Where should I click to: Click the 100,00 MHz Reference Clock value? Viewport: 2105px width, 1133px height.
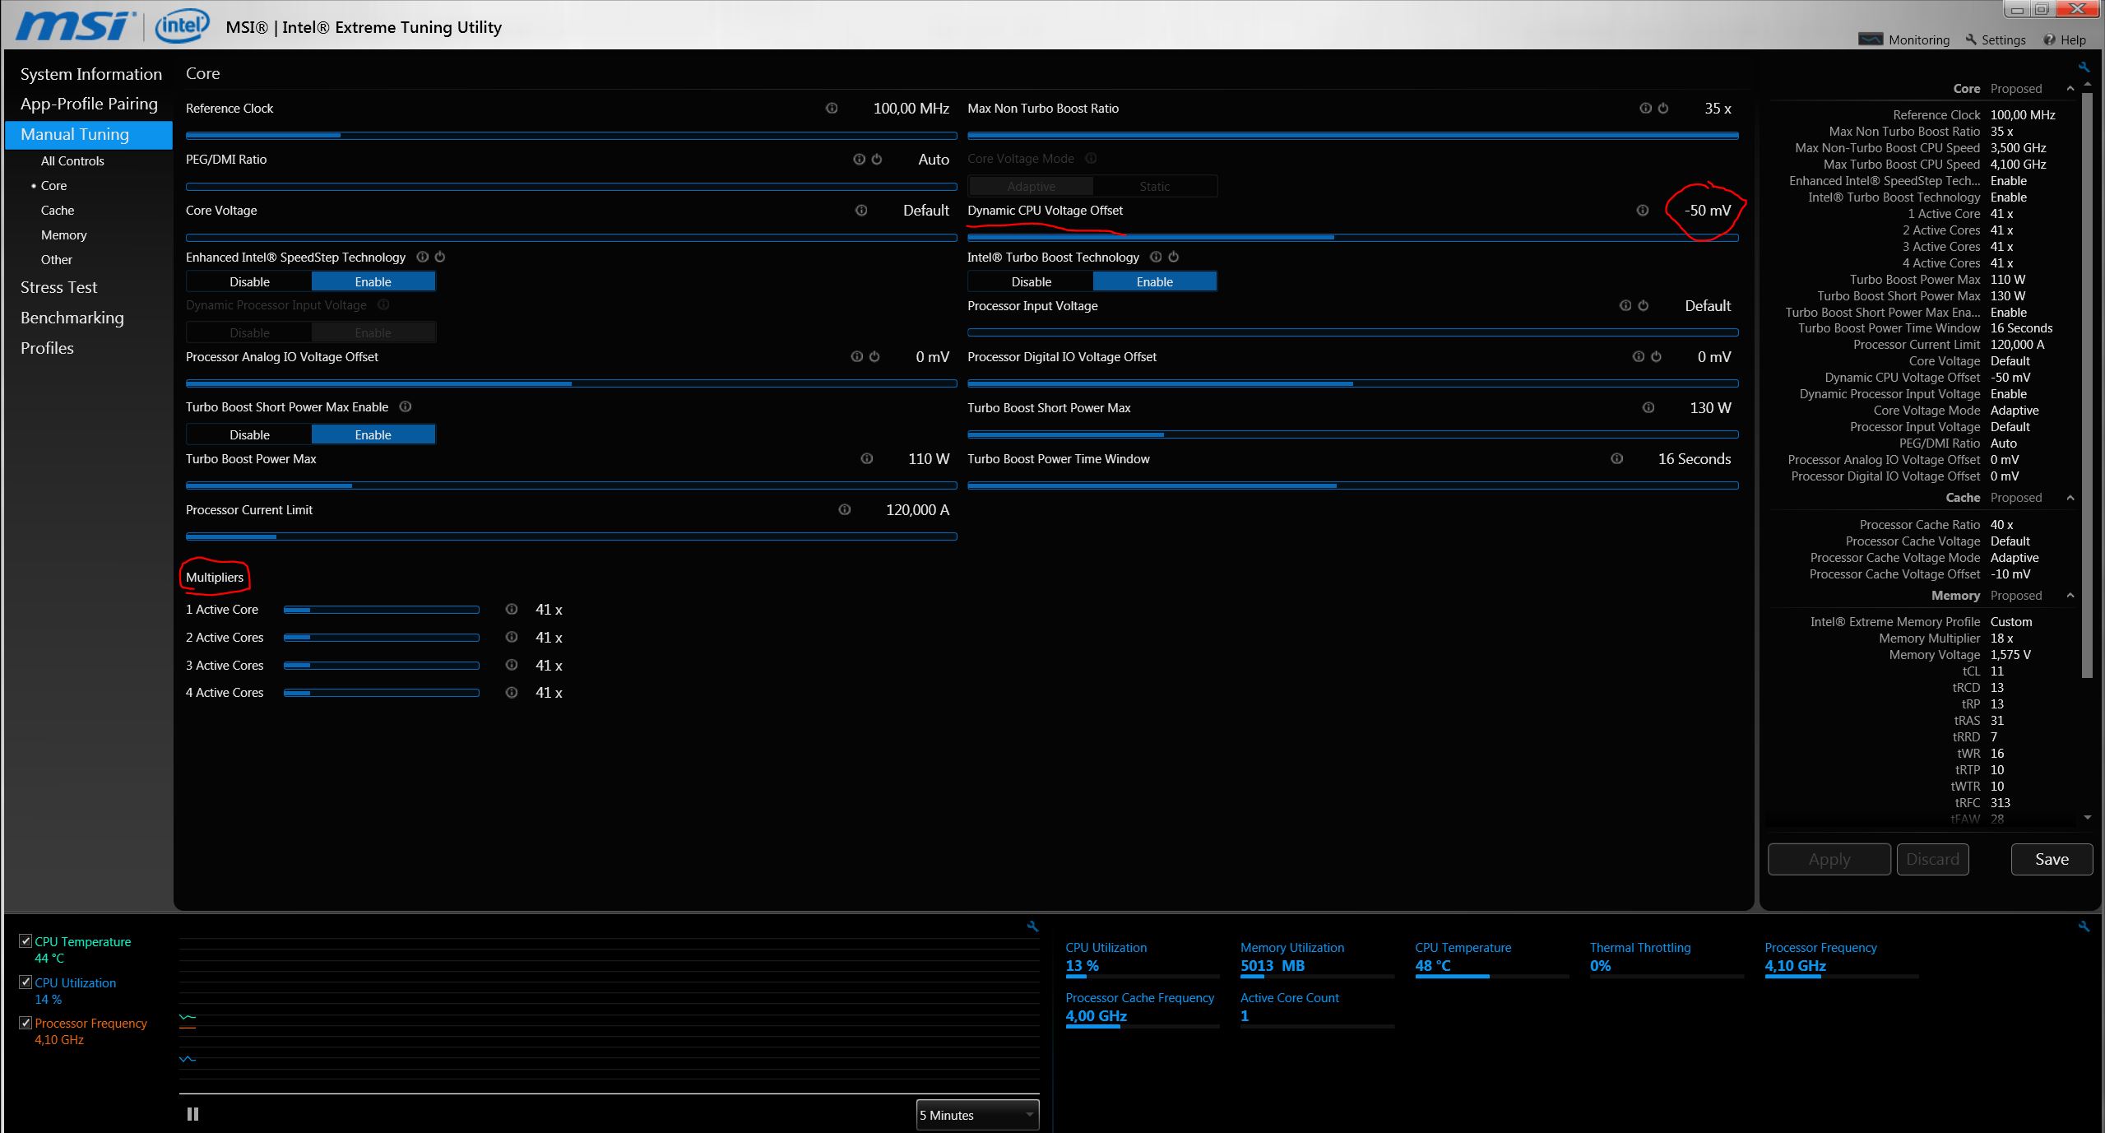click(911, 108)
